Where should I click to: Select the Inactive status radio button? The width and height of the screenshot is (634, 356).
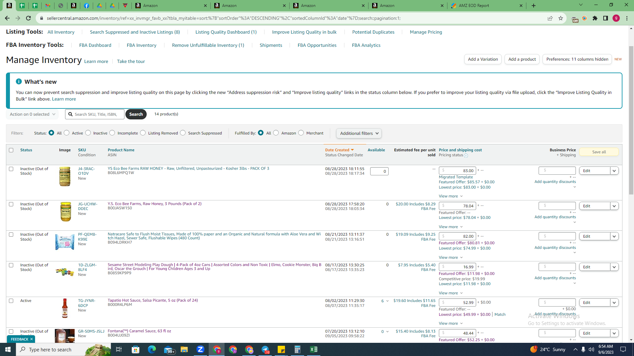pyautogui.click(x=88, y=133)
